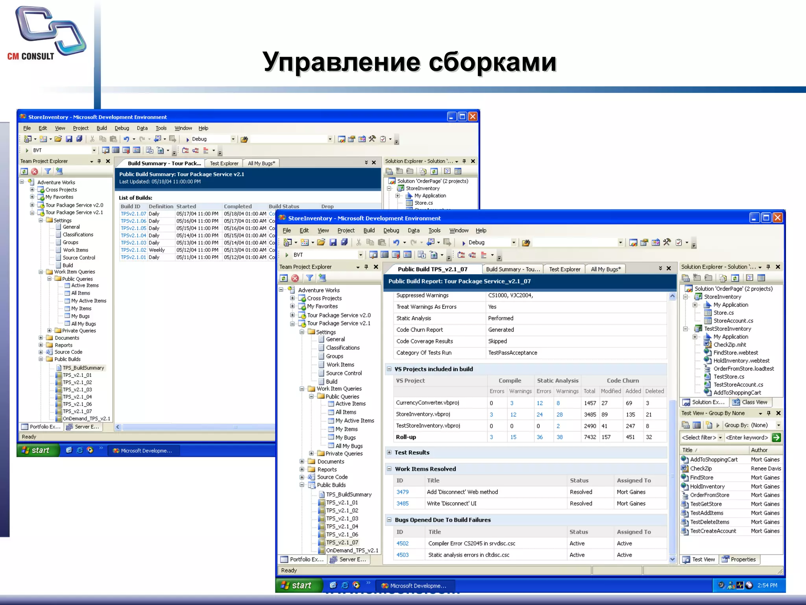This screenshot has width=806, height=605.
Task: Open bug 4503 link
Action: click(x=402, y=555)
